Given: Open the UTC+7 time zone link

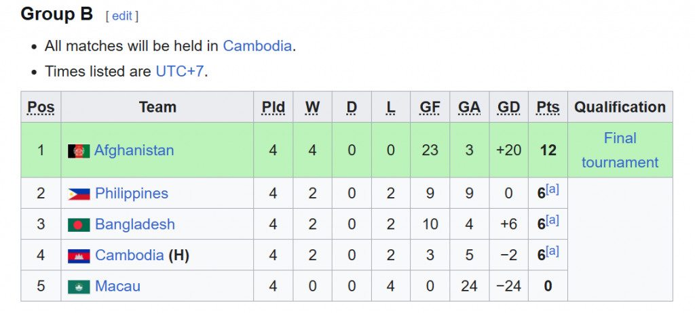Looking at the screenshot, I should click(179, 71).
